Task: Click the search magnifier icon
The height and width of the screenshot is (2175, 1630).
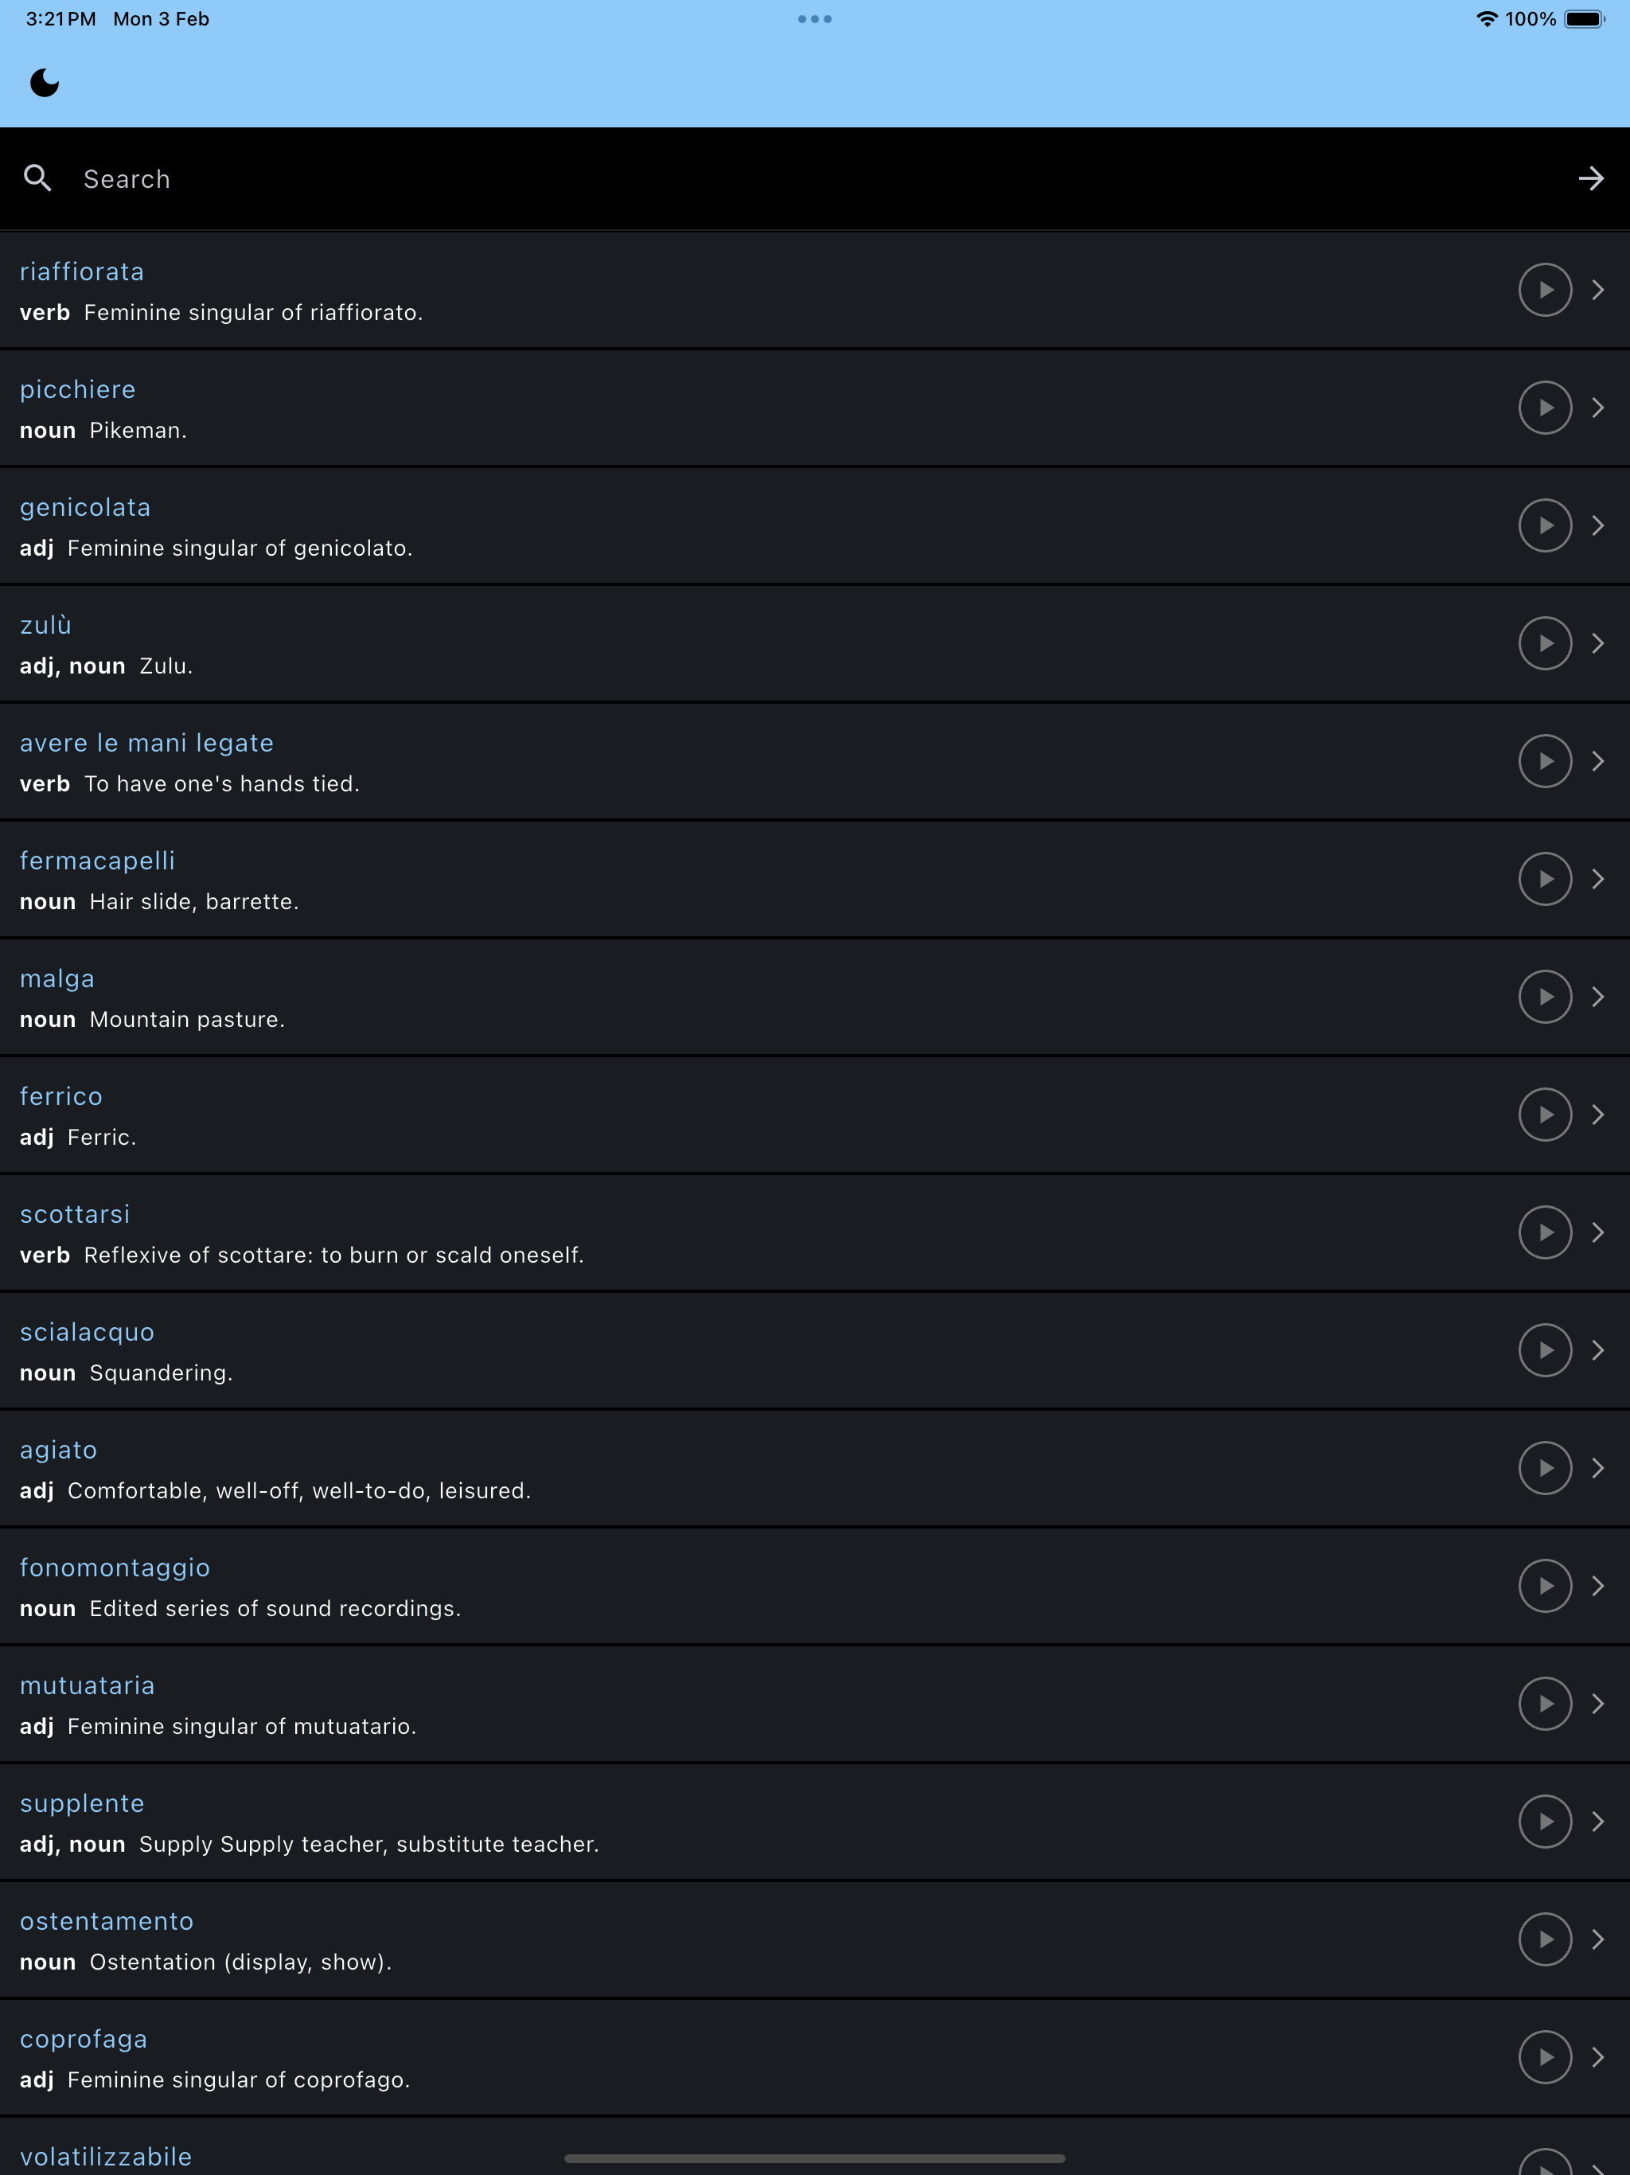Action: click(37, 178)
